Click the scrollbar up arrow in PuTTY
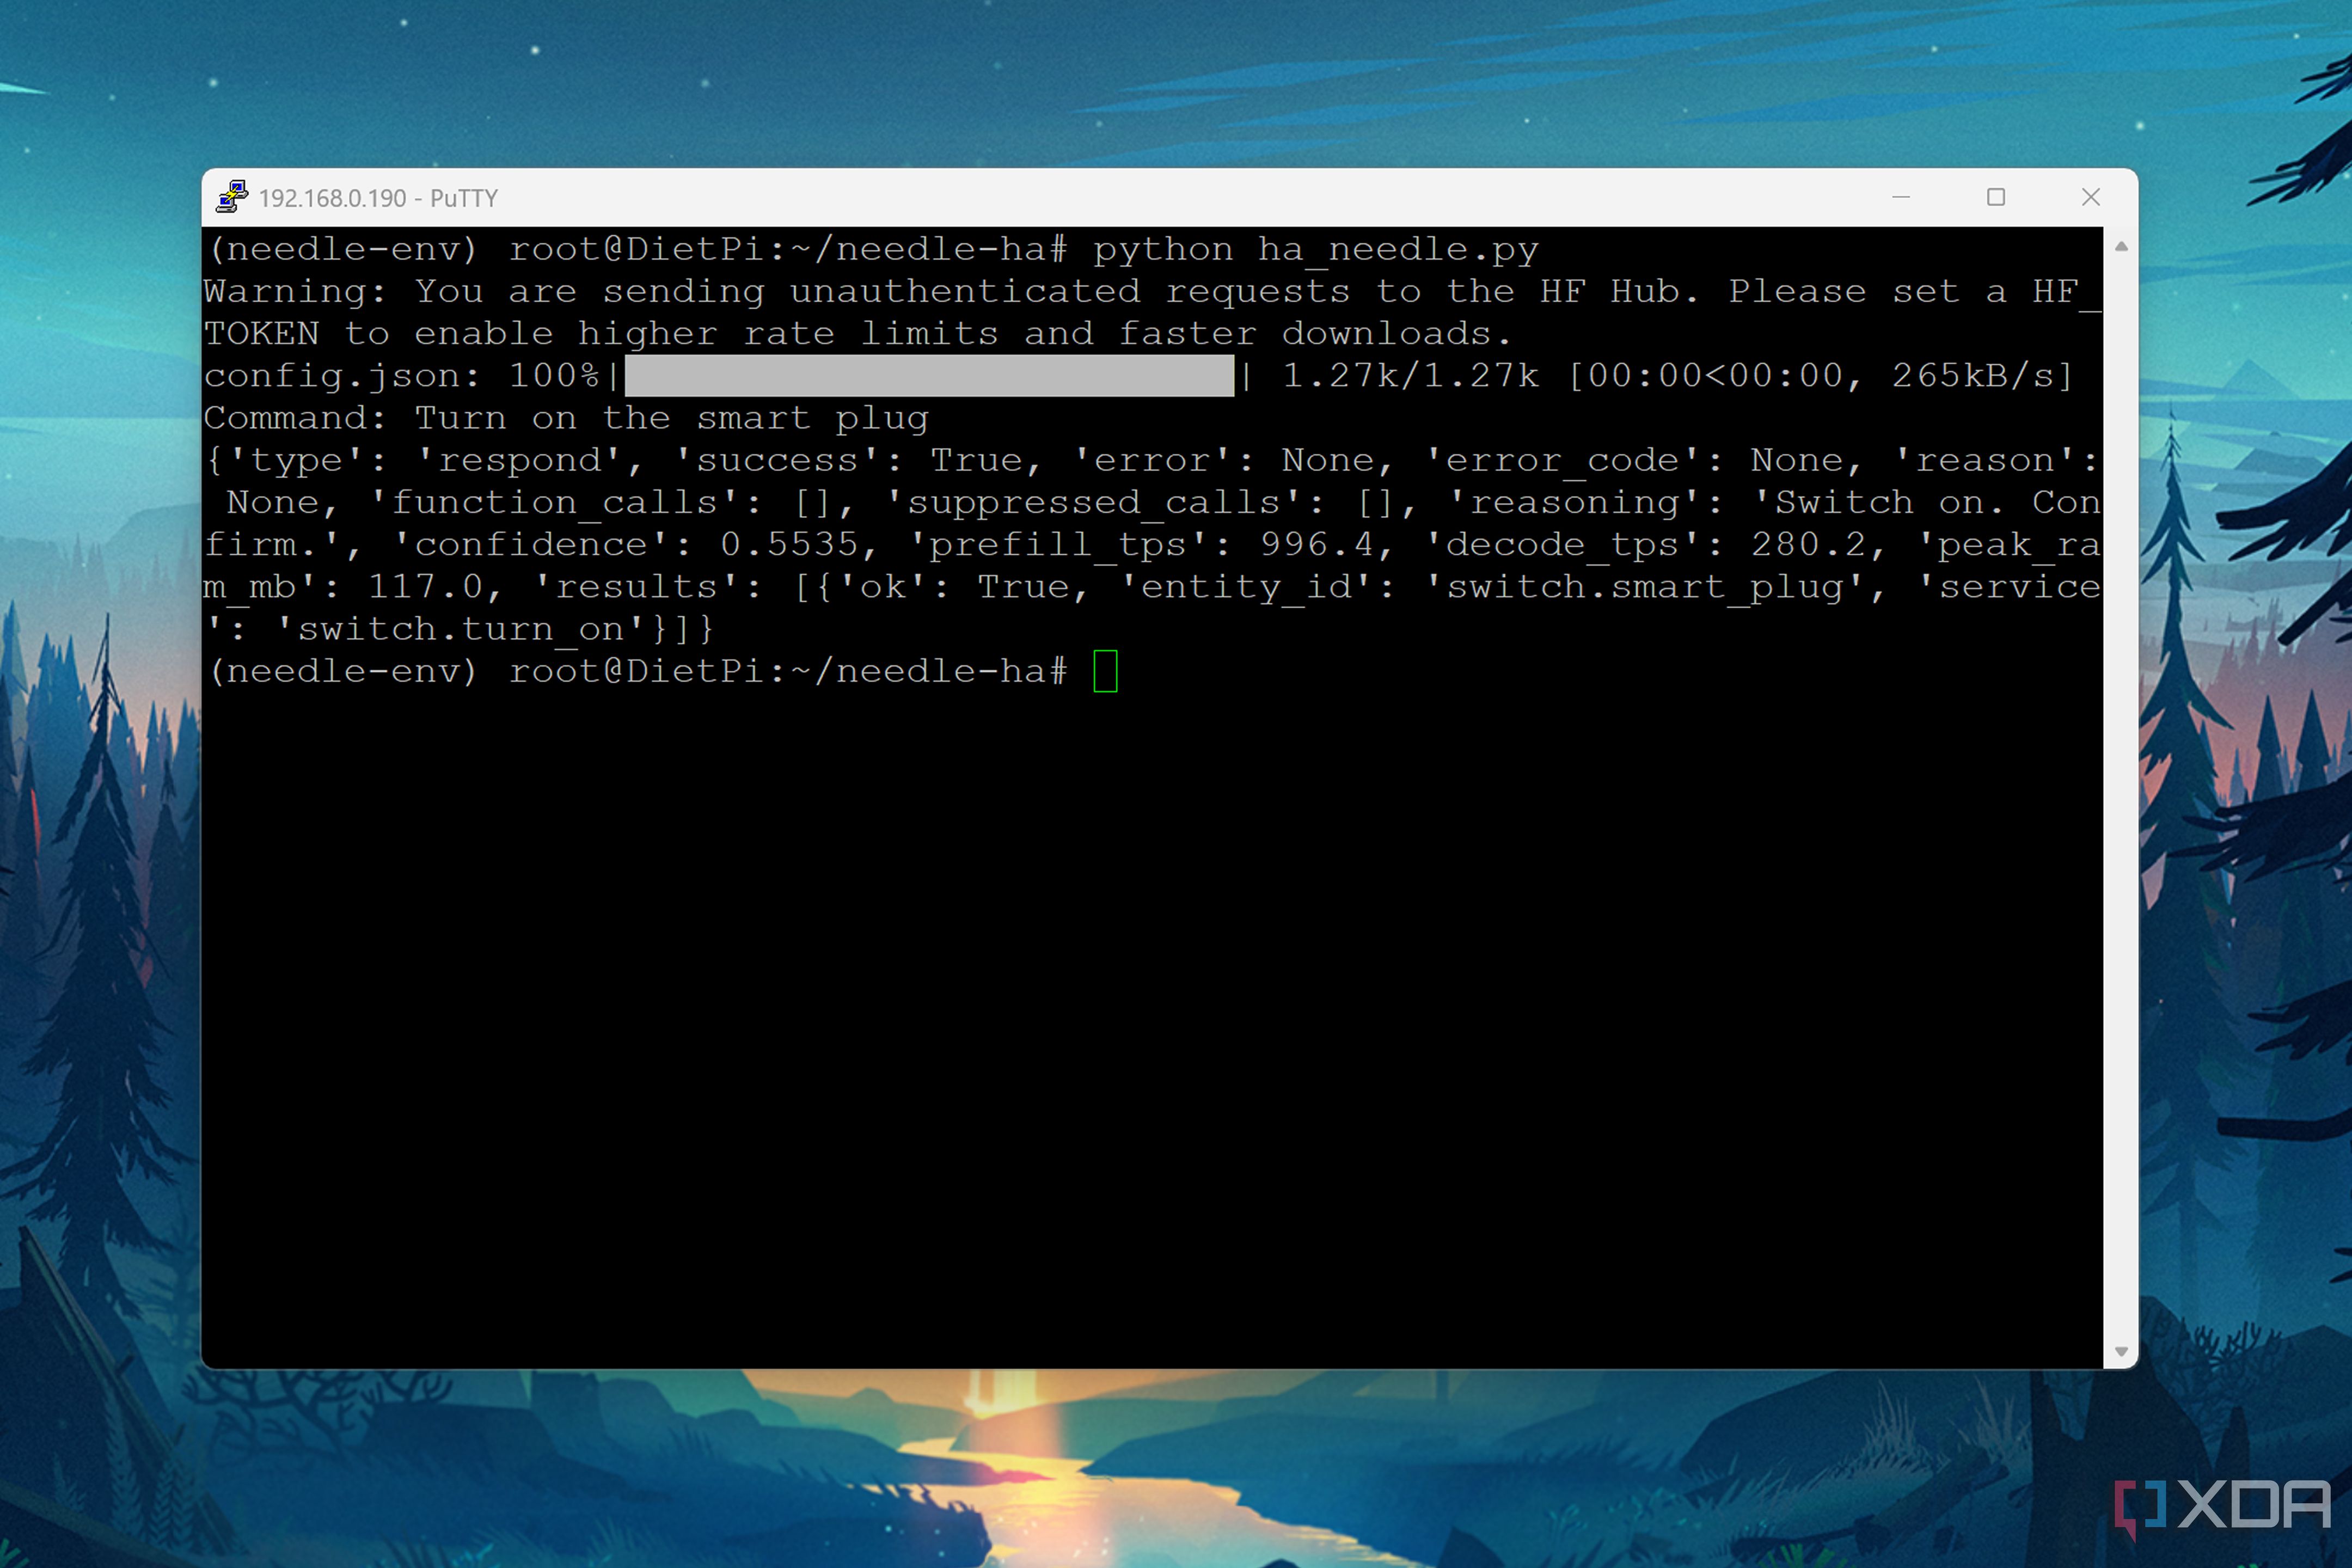Viewport: 2352px width, 1568px height. (2120, 246)
